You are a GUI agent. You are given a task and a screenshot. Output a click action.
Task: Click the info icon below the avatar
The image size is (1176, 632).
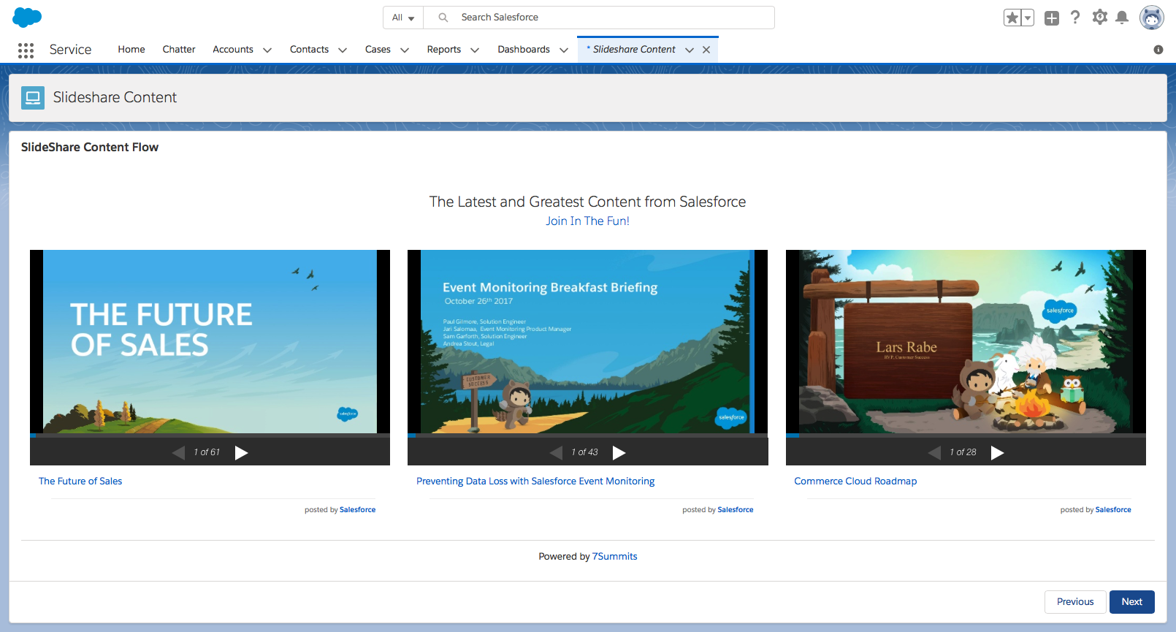point(1158,50)
